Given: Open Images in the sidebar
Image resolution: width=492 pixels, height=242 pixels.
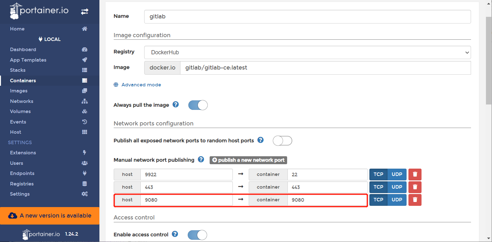Looking at the screenshot, I should 19,91.
